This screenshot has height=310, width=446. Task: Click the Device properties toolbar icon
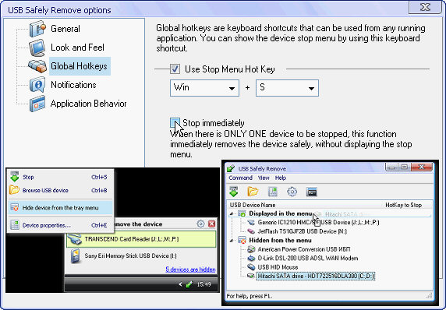[x=273, y=192]
